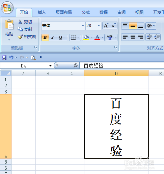Expand the font name list
Screen dimensions: 164x174
[83, 26]
